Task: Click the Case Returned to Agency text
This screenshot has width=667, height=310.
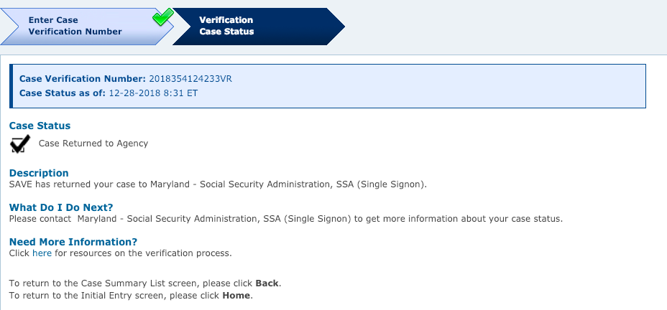Action: [x=93, y=144]
